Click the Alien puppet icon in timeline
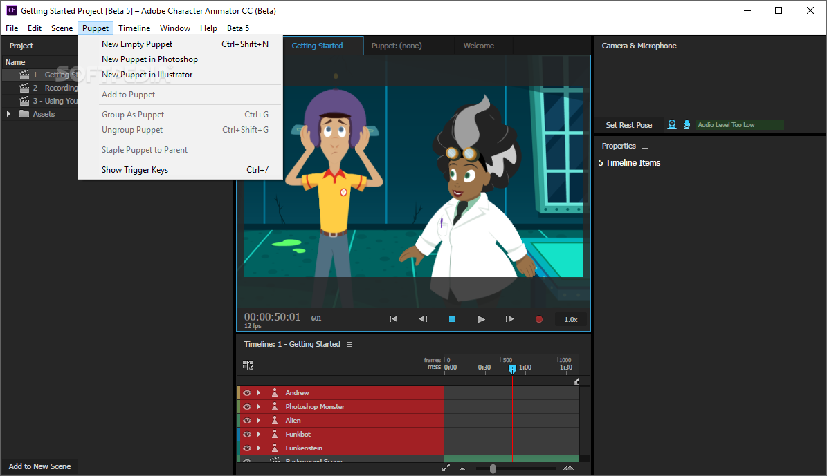827x476 pixels. pos(274,420)
